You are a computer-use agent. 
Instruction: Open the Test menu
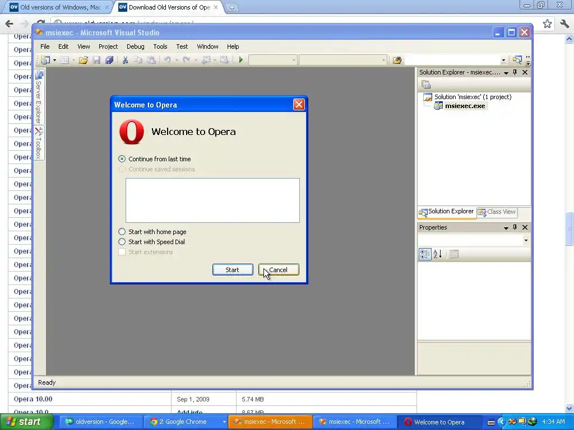[x=182, y=46]
